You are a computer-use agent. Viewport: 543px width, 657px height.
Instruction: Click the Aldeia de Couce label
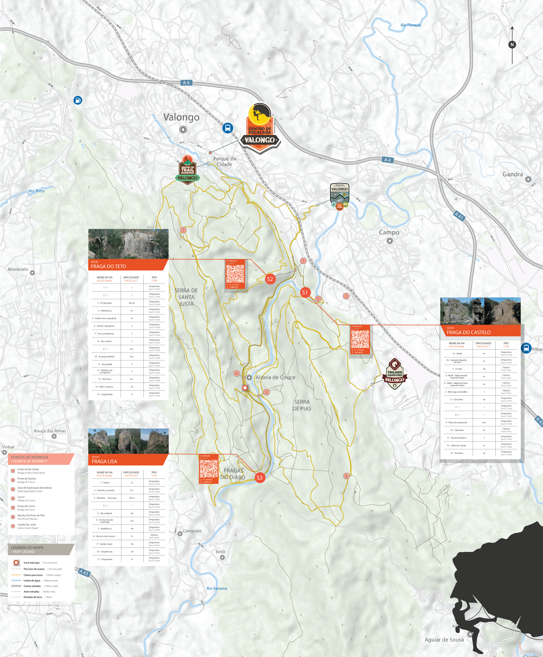[275, 377]
